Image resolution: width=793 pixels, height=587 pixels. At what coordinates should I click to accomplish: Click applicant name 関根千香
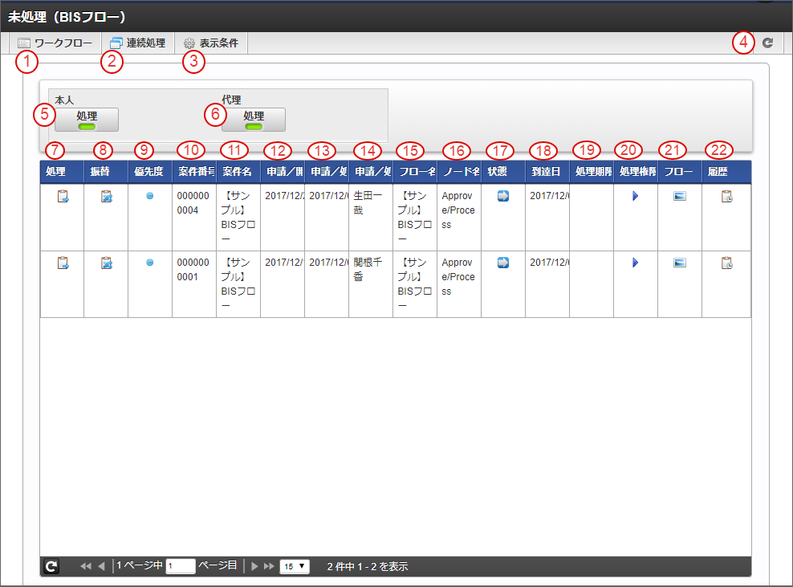[368, 270]
